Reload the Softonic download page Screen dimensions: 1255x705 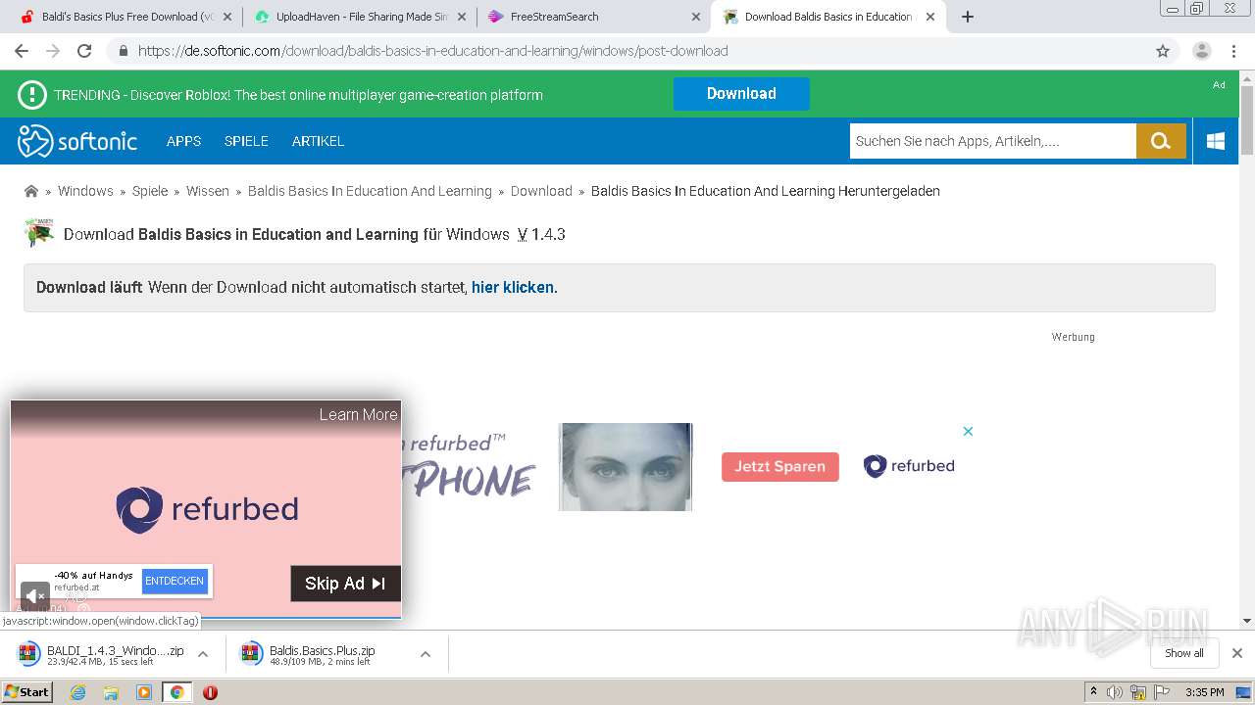(84, 51)
